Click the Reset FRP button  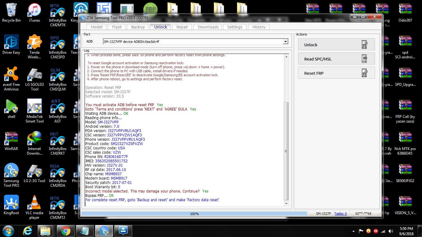[336, 73]
